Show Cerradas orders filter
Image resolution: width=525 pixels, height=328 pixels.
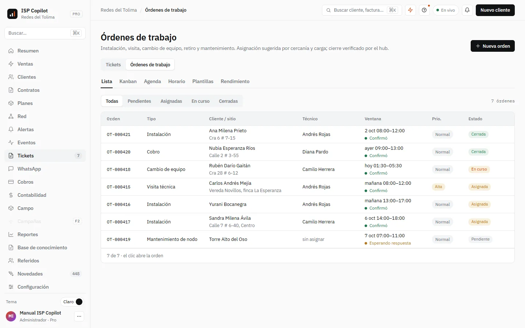[x=228, y=101]
